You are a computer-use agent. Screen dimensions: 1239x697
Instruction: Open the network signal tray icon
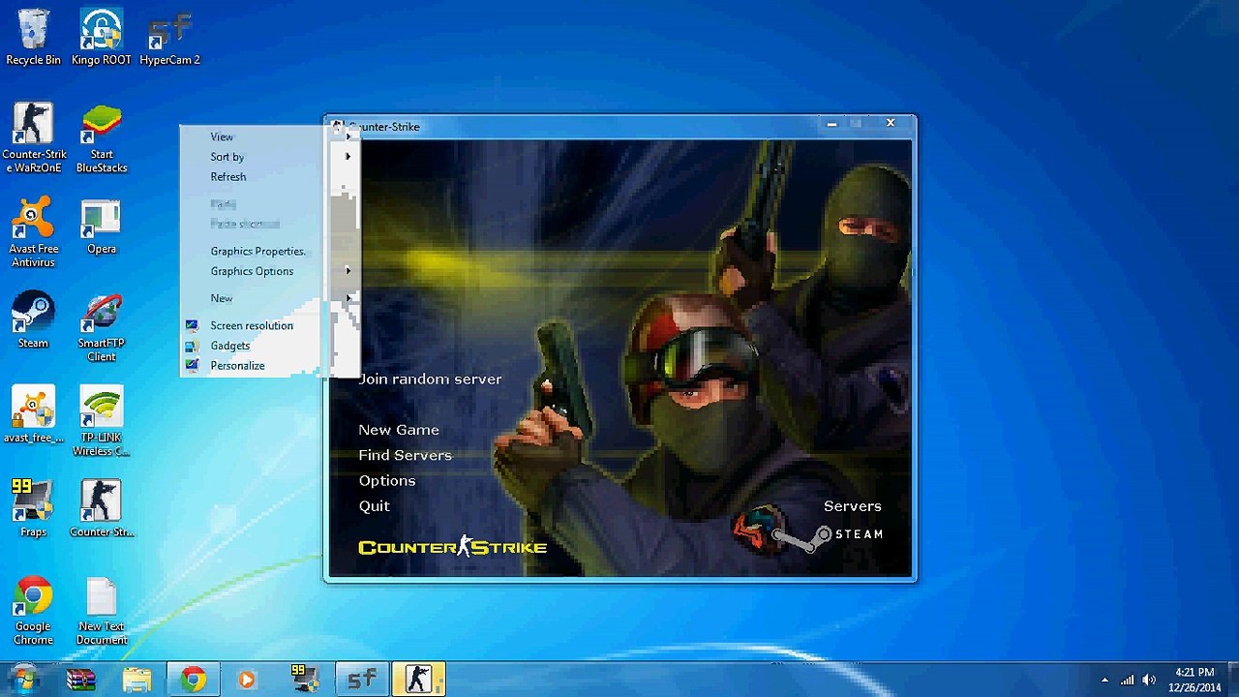[1127, 680]
